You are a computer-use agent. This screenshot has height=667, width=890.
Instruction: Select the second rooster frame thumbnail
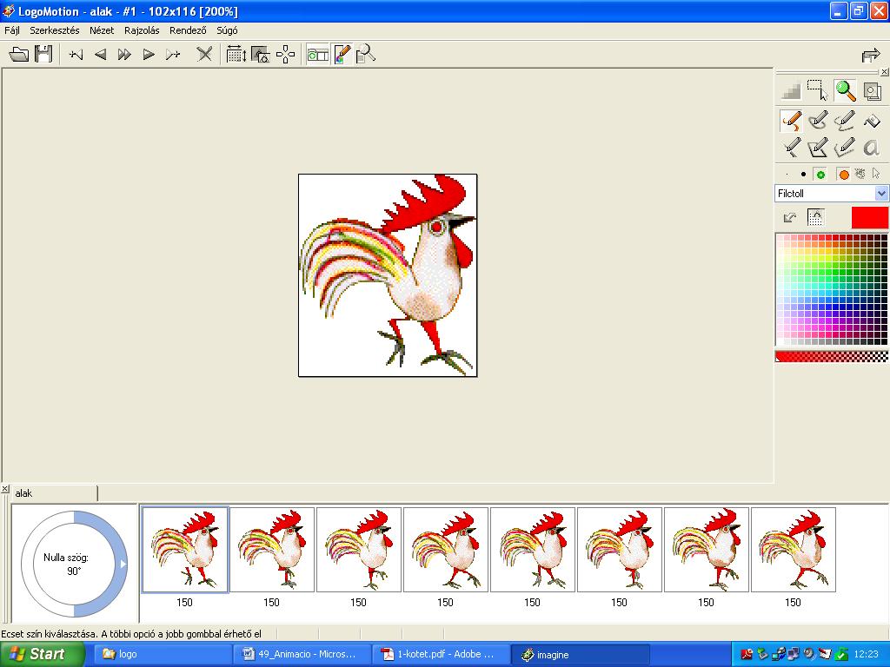[272, 550]
